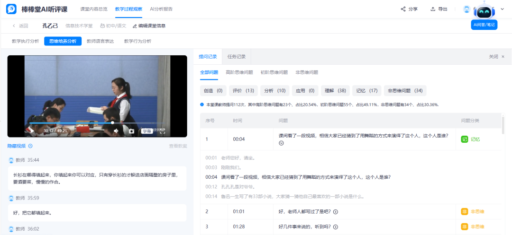
Task: Click context line 00:01 老师您好，请坐。
Action: pyautogui.click(x=230, y=158)
